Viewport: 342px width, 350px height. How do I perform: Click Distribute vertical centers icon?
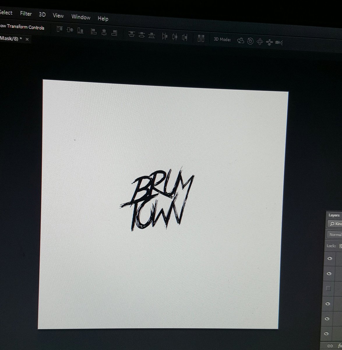(x=142, y=35)
